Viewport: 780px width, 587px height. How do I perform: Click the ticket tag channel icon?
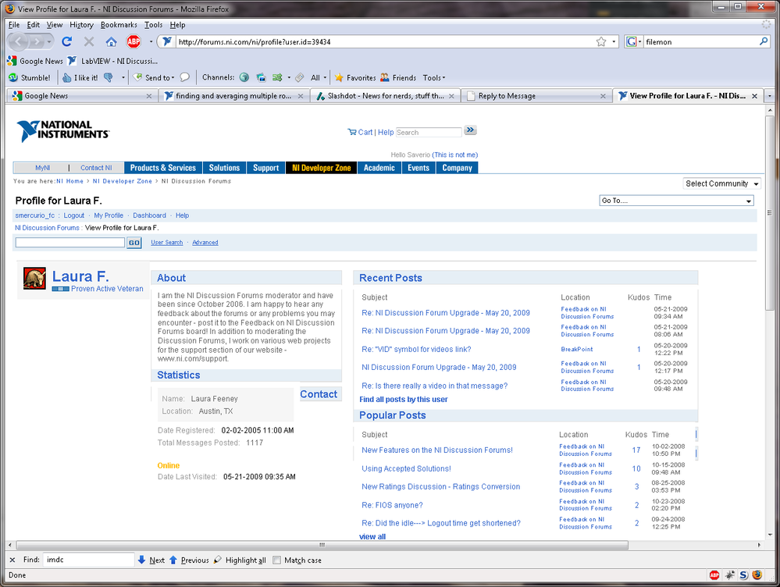pos(300,77)
